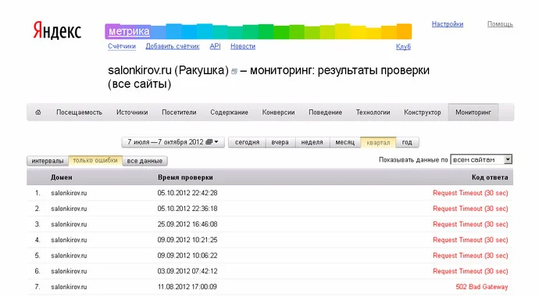Image resolution: width=539 pixels, height=296 pixels.
Task: Click salonkirov.ru domain in row 7
Action: click(x=69, y=287)
